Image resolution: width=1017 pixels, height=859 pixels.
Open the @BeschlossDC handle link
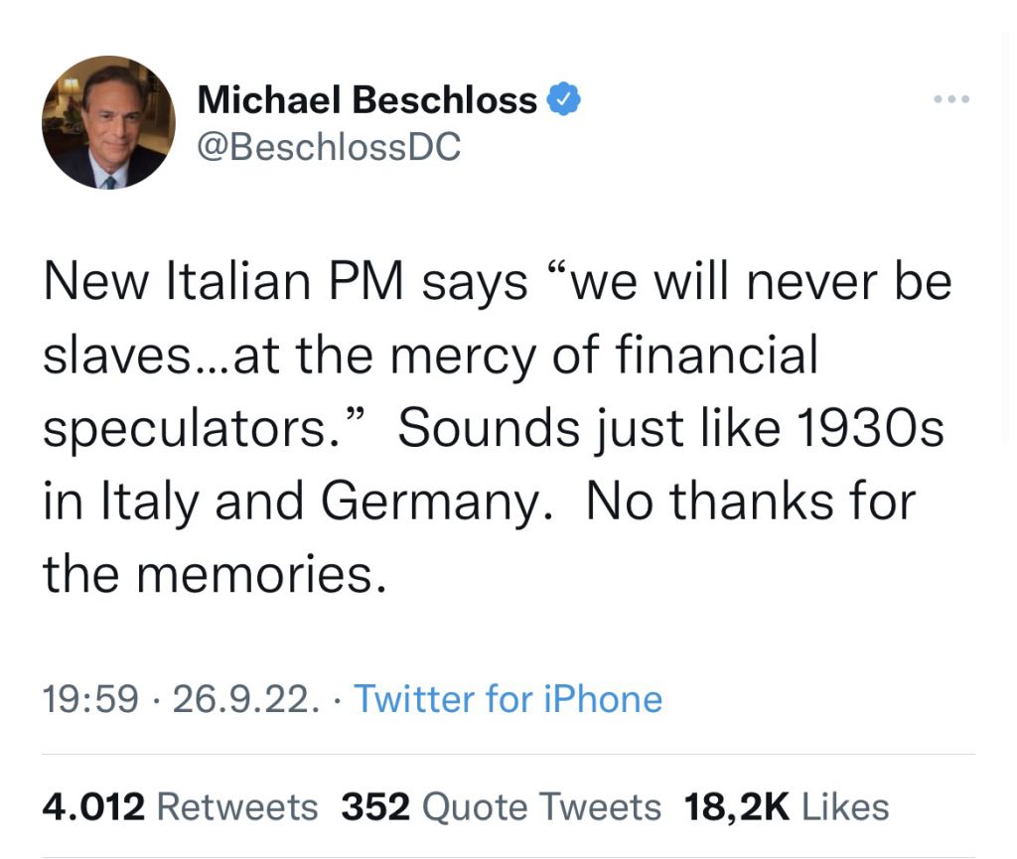[330, 147]
